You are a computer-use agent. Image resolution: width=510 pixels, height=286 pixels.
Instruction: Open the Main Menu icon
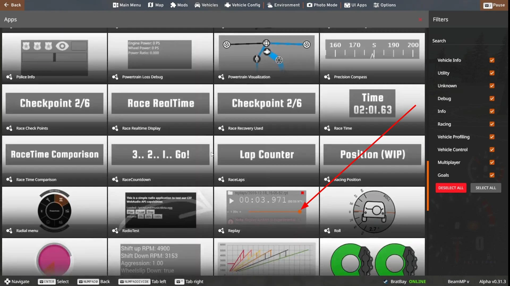point(116,5)
